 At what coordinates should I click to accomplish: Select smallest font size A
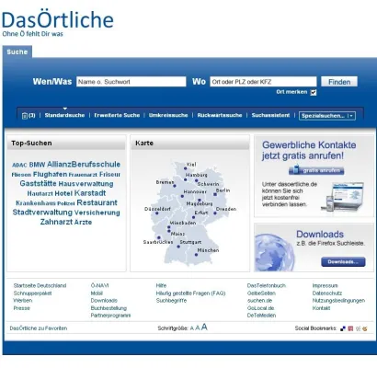point(192,328)
